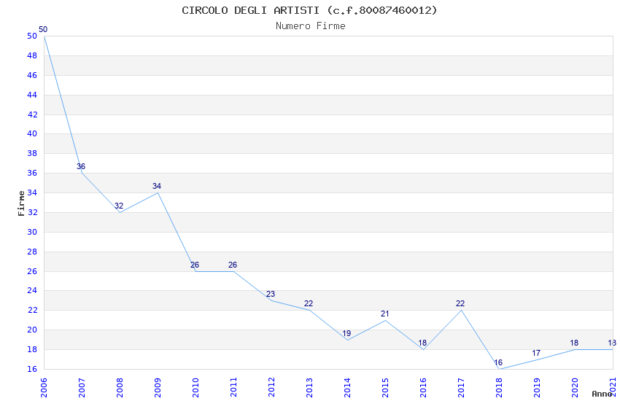Viewport: 620px width, 401px height.
Task: Click the 2018 x-axis year label
Action: click(x=499, y=388)
